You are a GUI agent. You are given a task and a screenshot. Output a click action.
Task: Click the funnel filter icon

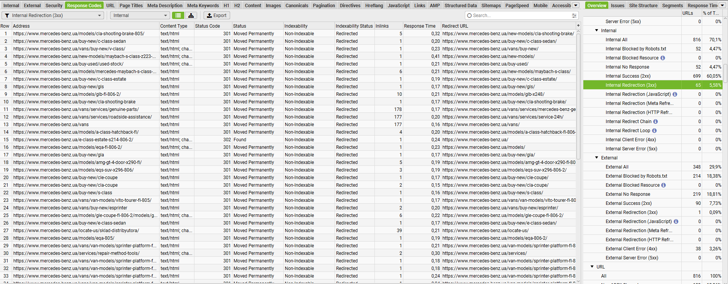[7, 16]
